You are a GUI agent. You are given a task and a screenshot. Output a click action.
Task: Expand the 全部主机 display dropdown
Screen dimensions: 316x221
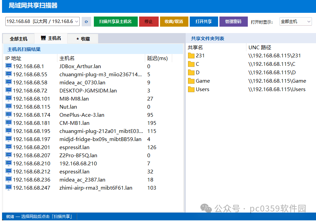[x=295, y=22]
